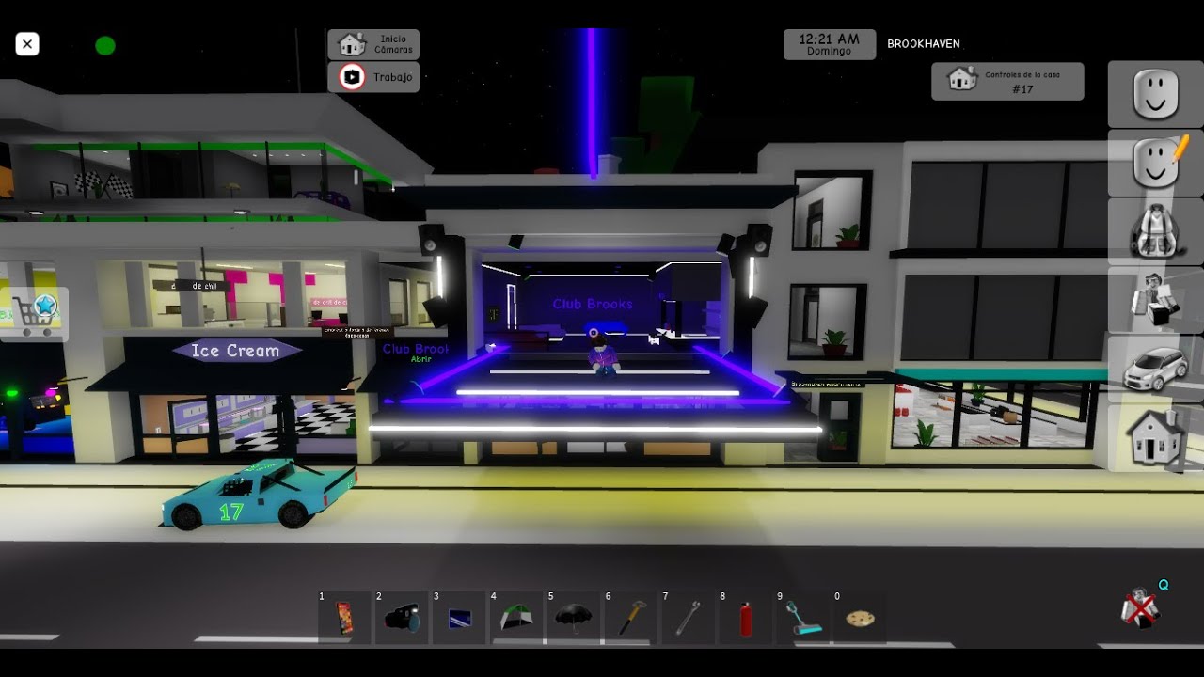
Task: Equip the flashlight in slot 2
Action: pos(402,618)
